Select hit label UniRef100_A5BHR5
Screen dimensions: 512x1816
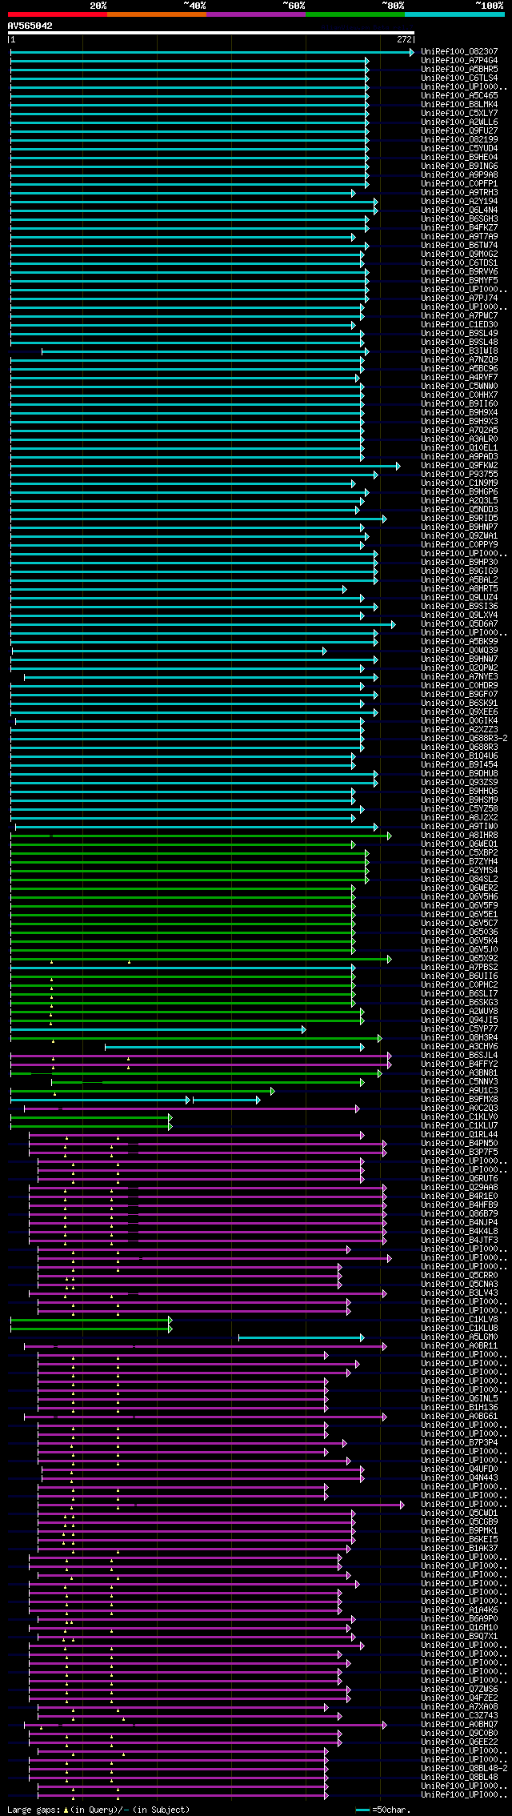(x=459, y=70)
